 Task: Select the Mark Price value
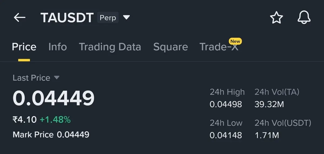pos(73,134)
